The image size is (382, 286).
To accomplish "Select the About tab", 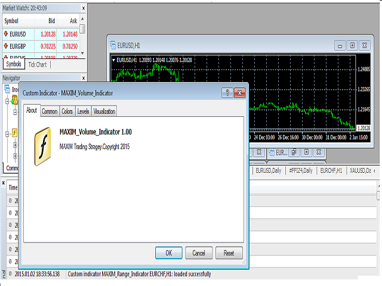I will coord(32,110).
